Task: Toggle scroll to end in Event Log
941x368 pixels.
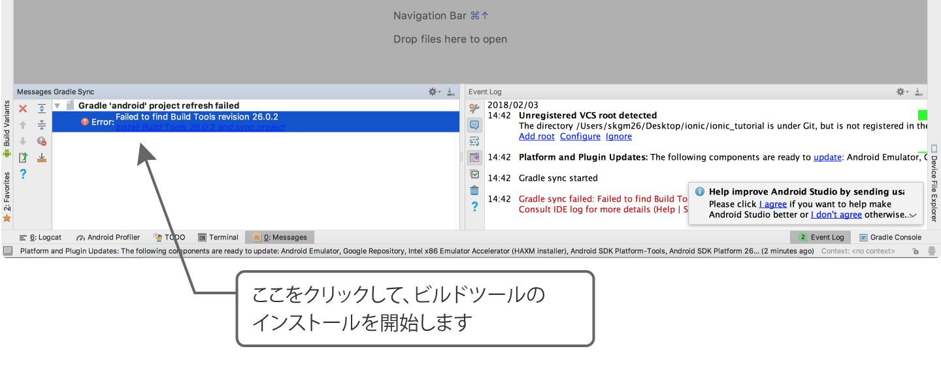Action: (474, 157)
